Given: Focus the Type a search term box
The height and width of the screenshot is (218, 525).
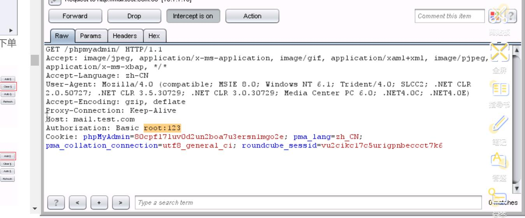Looking at the screenshot, I should [x=308, y=202].
